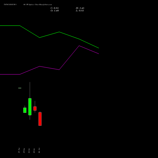The width and height of the screenshot is (158, 158).
Task: Click the large red candlestick for 06 Oct
Action: (40, 119)
